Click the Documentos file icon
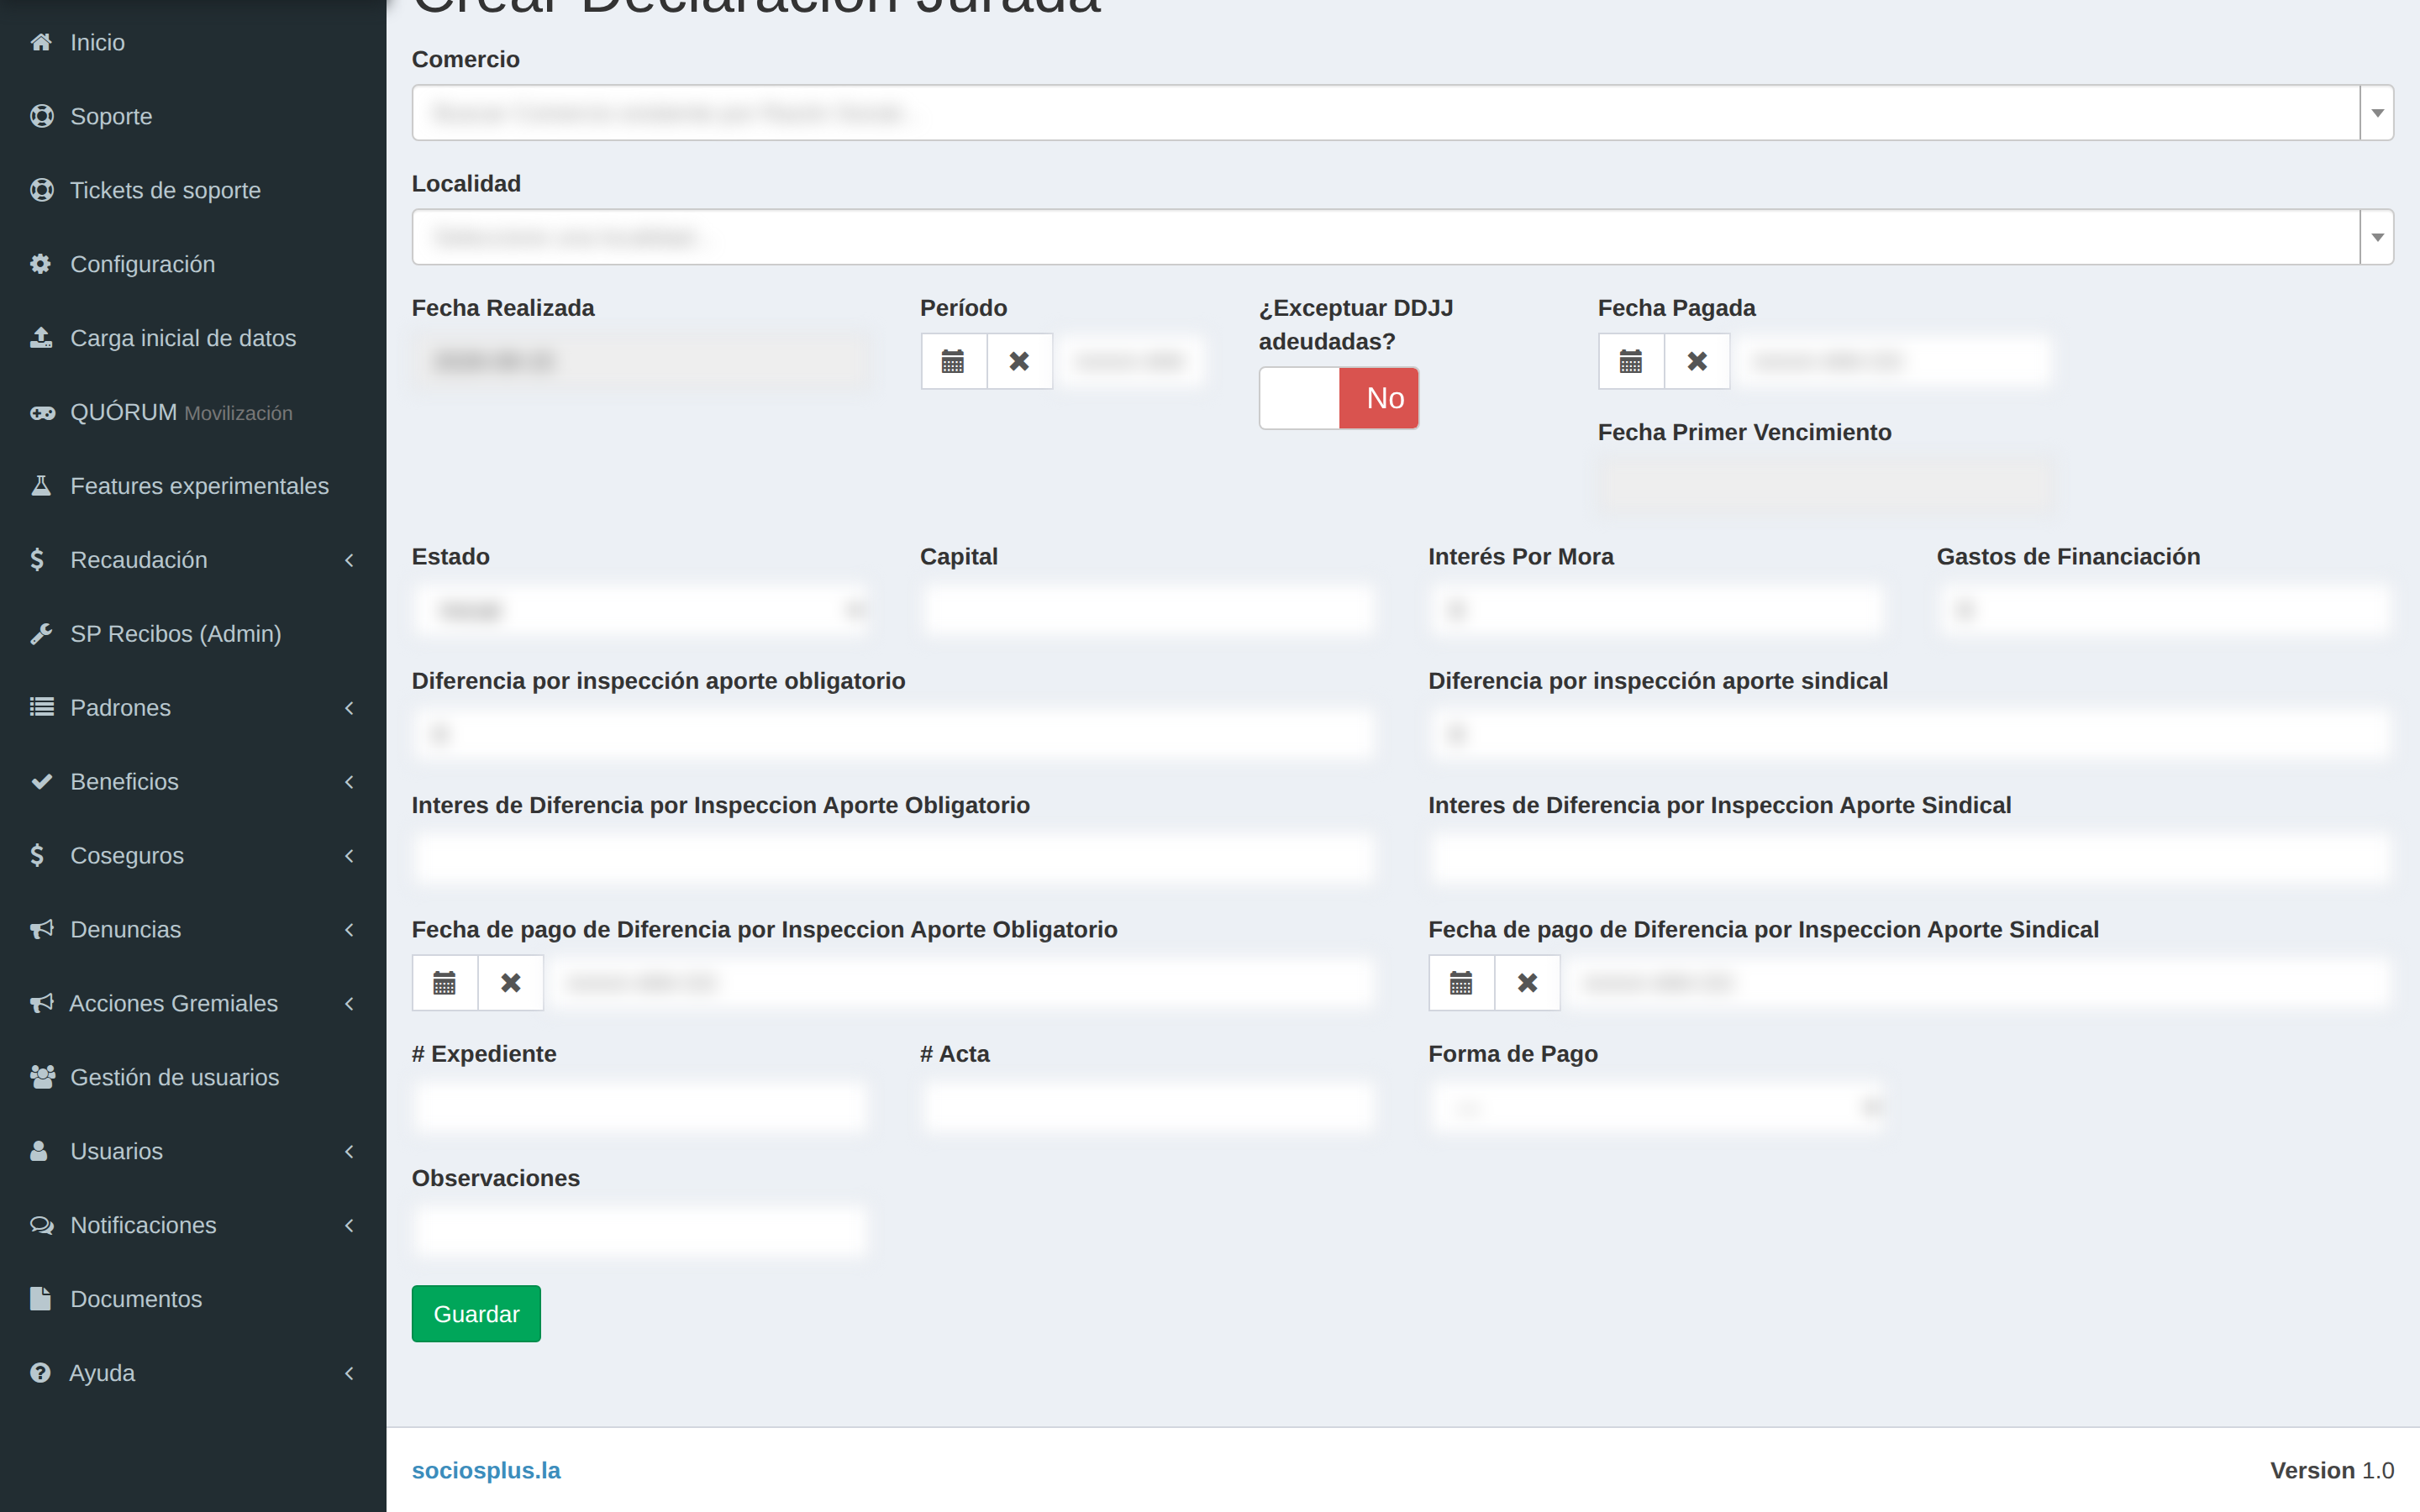This screenshot has width=2420, height=1512. click(x=40, y=1299)
